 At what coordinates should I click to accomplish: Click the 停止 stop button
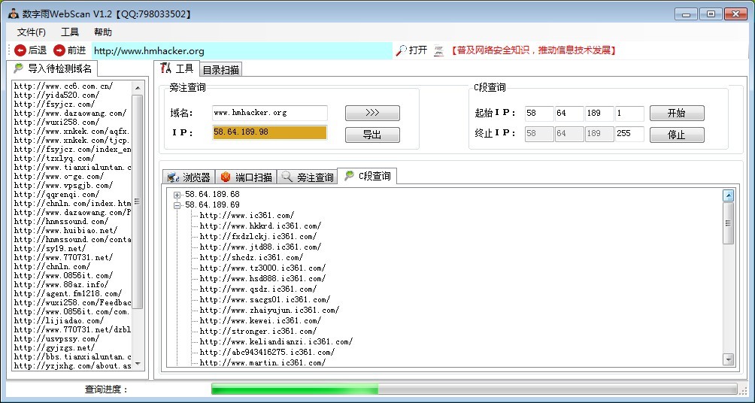(x=677, y=135)
